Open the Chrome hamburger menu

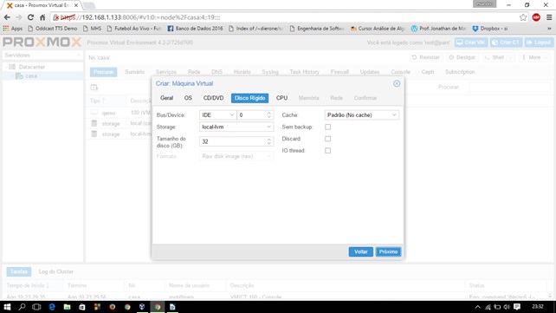pyautogui.click(x=549, y=17)
